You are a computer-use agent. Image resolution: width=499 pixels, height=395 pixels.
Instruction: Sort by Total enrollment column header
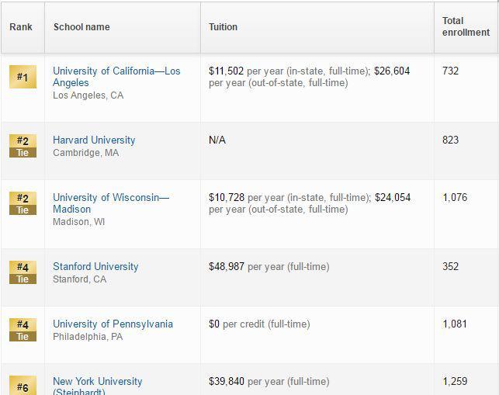[x=466, y=26]
